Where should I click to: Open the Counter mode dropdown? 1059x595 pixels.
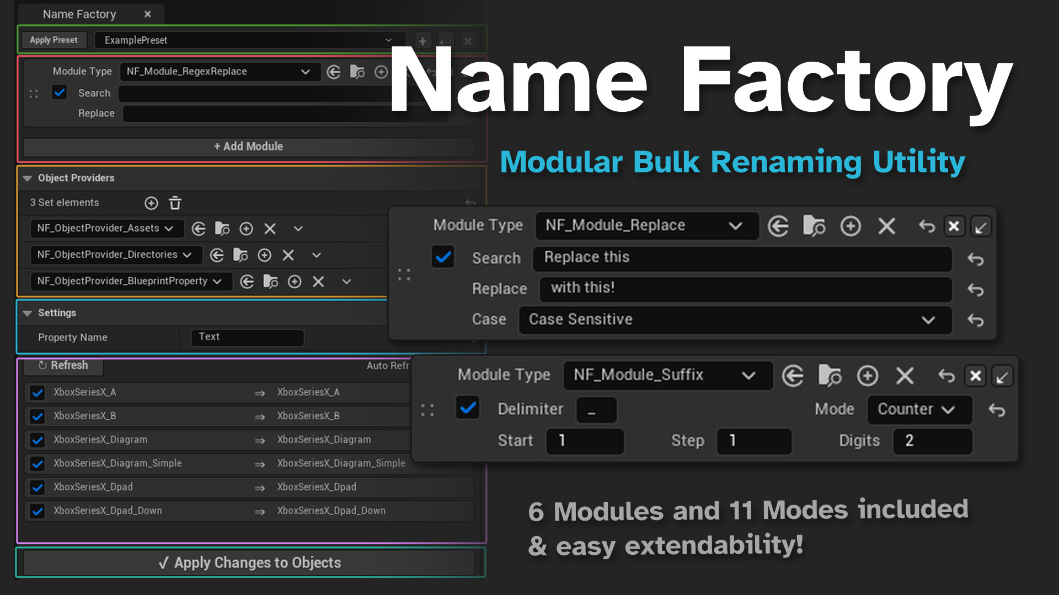click(x=919, y=410)
